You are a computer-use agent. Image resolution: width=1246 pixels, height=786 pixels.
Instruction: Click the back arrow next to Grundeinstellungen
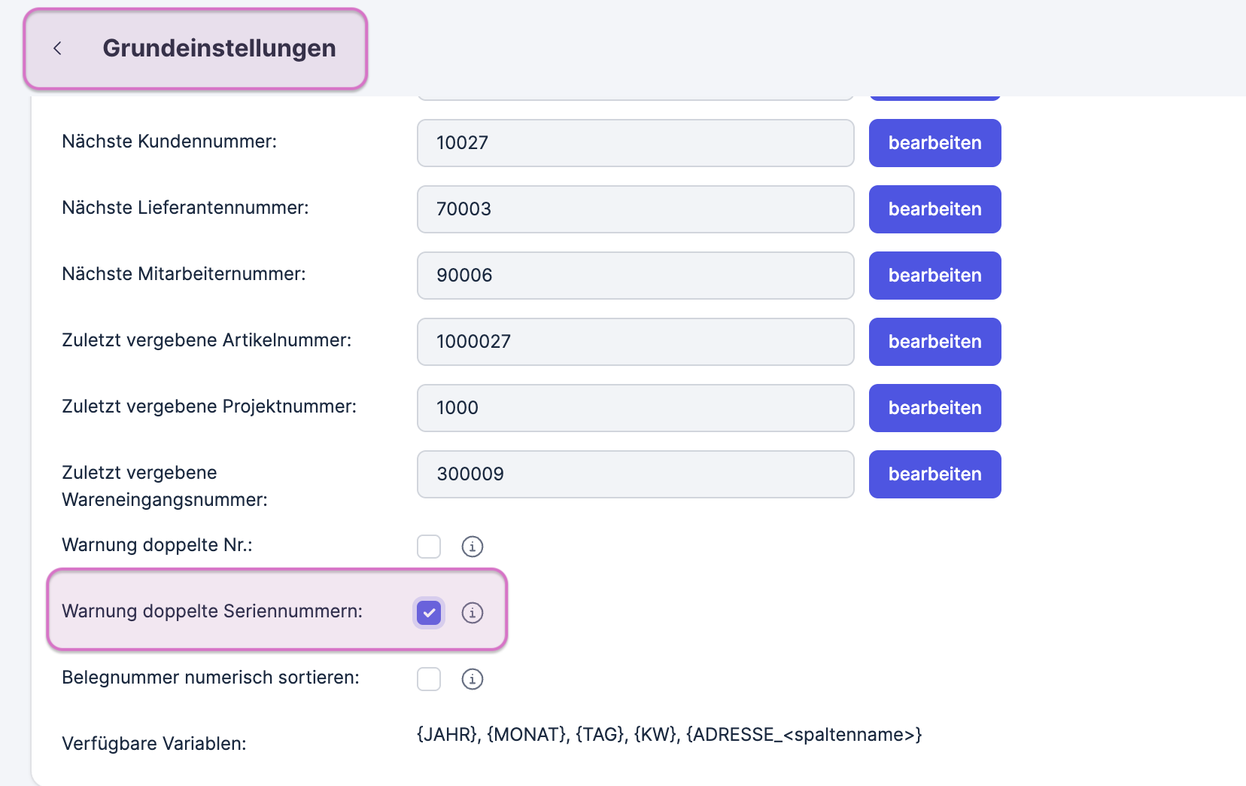[x=57, y=48]
